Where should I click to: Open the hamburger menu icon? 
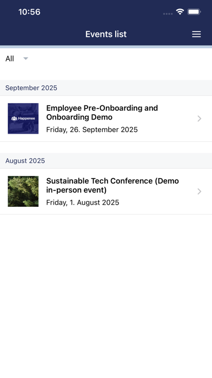tap(196, 34)
